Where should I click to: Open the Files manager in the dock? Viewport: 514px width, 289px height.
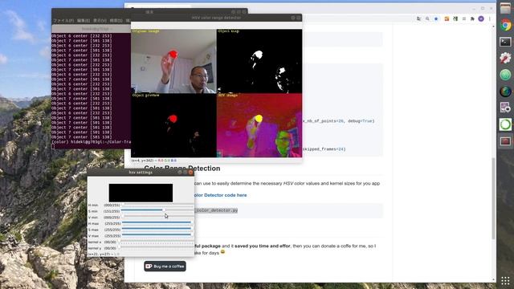pos(505,9)
